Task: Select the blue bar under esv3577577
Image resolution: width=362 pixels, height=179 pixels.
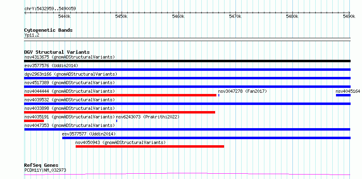Action: 206,138
